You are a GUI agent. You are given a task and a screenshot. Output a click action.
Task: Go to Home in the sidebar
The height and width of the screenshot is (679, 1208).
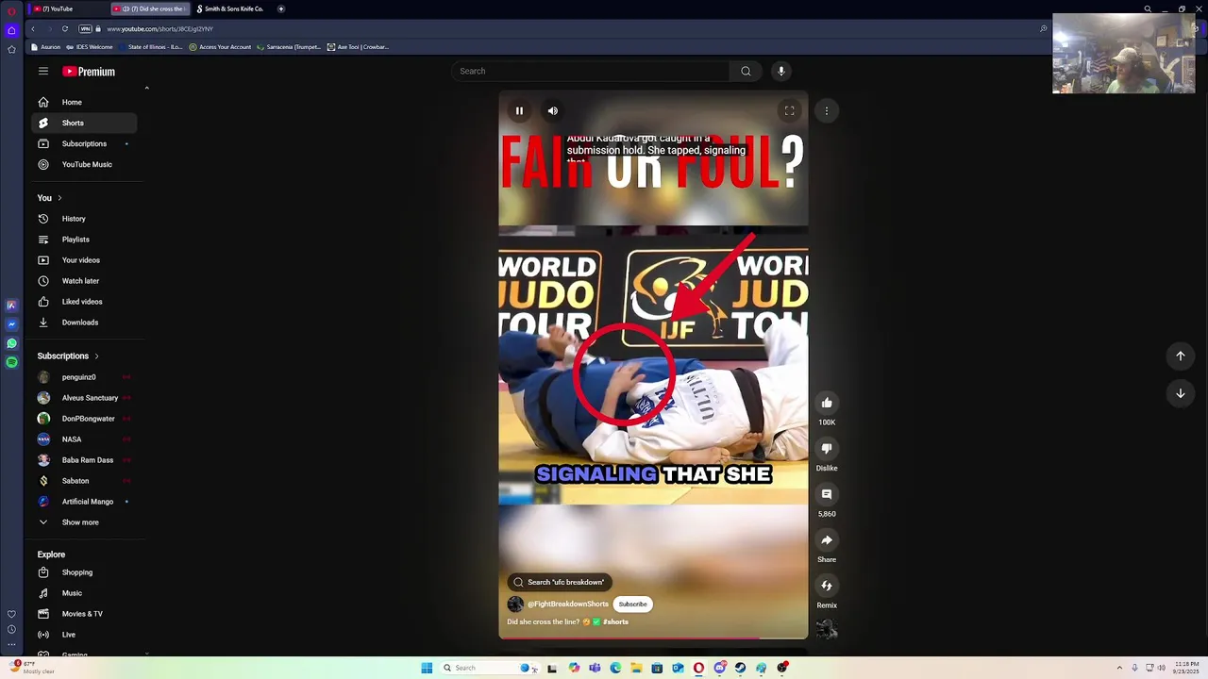pos(84,102)
